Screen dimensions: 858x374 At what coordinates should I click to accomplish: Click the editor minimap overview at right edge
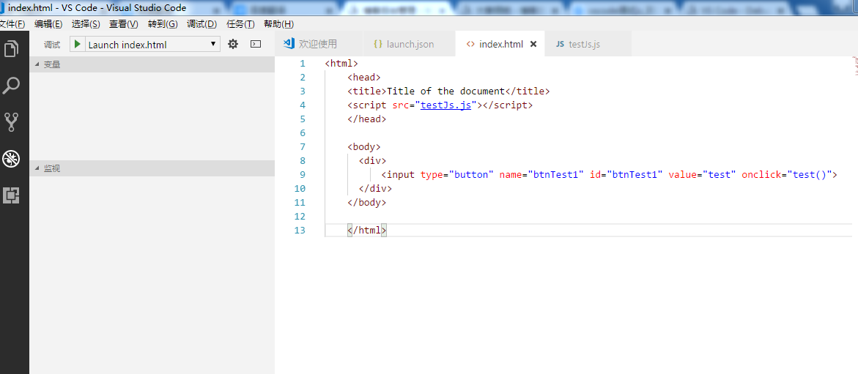point(855,64)
